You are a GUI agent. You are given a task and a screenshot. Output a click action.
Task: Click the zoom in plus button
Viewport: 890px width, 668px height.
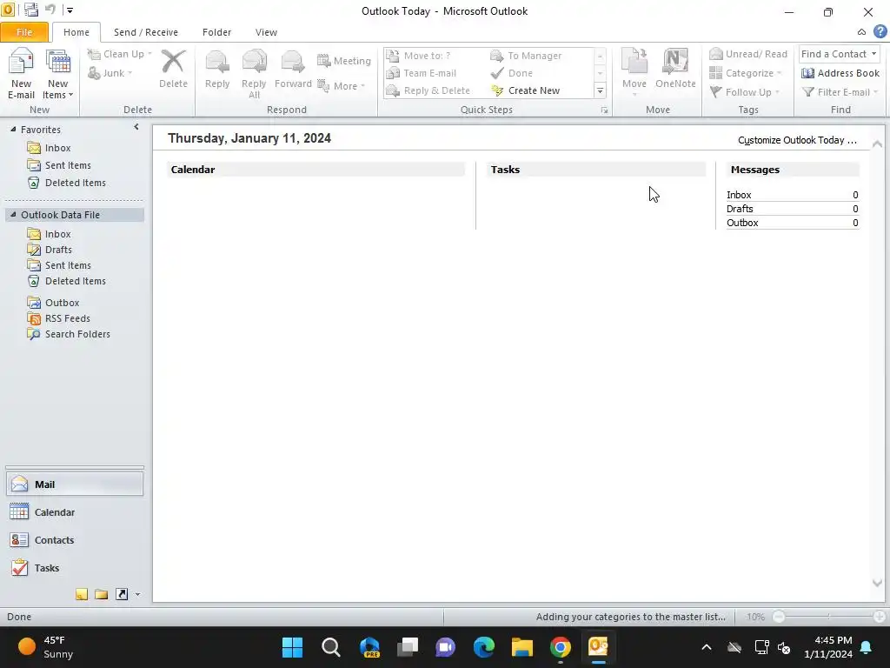tap(880, 617)
